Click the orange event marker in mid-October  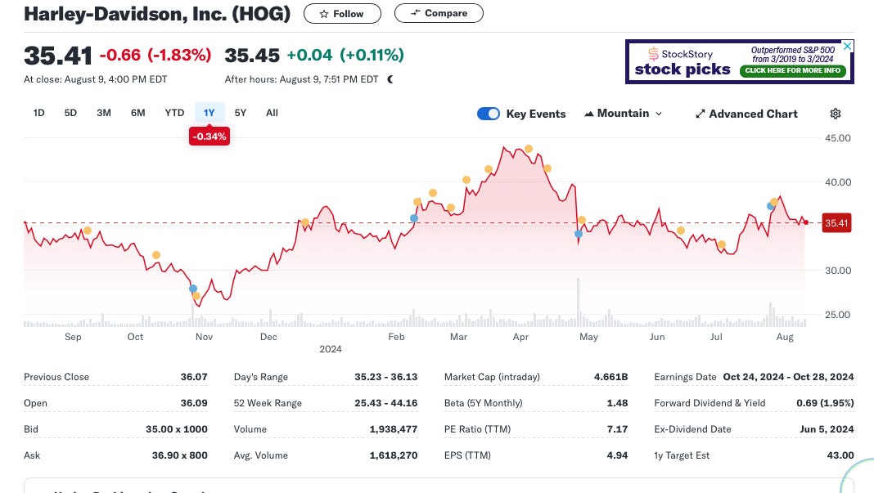click(x=156, y=255)
